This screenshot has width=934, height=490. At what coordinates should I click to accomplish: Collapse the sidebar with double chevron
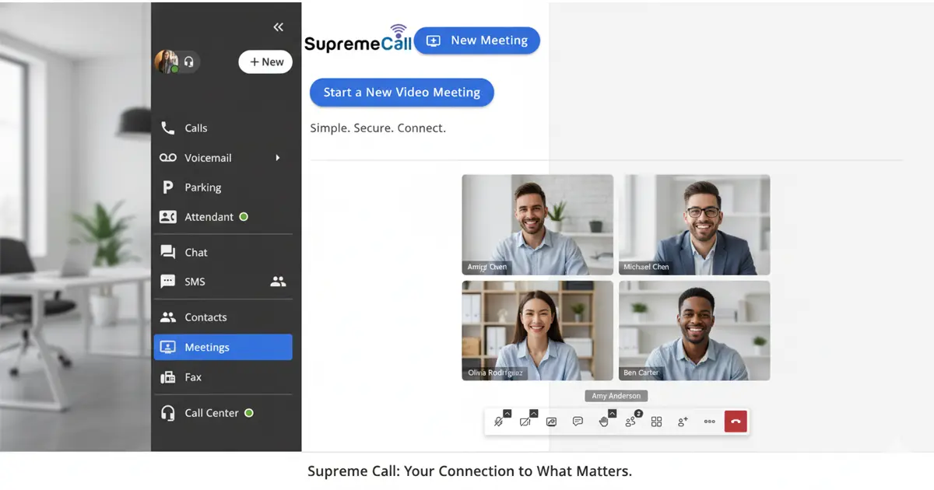click(278, 27)
